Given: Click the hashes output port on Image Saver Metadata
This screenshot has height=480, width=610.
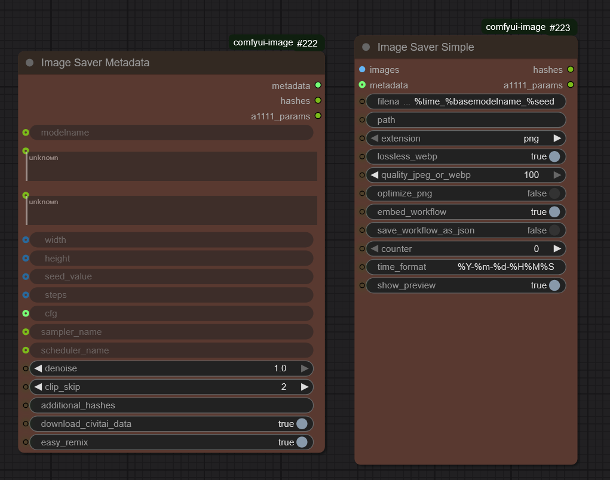Looking at the screenshot, I should coord(318,101).
